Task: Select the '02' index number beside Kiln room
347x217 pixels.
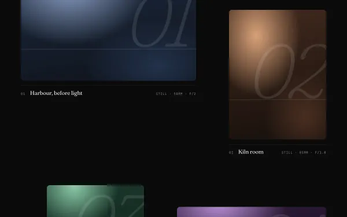Action: (x=231, y=153)
